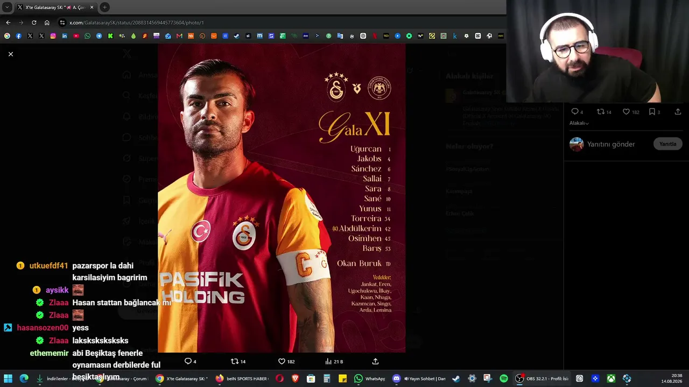The image size is (689, 387).
Task: Expand the Alakalı replies sort dropdown
Action: point(579,123)
